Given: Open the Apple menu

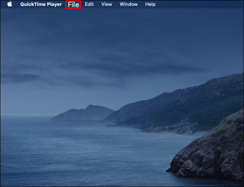Looking at the screenshot, I should coord(10,4).
